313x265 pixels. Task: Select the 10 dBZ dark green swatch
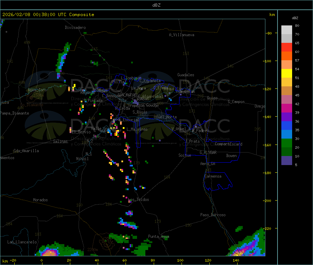point(287,152)
